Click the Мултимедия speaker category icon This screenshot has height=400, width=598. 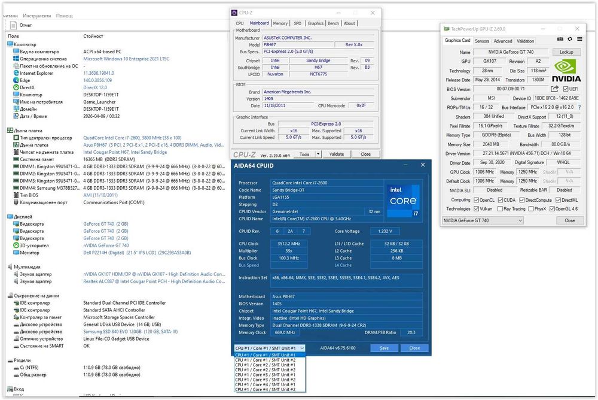click(x=10, y=266)
